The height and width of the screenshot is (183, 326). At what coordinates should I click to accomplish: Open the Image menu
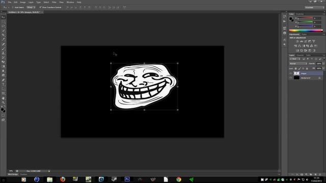[23, 2]
